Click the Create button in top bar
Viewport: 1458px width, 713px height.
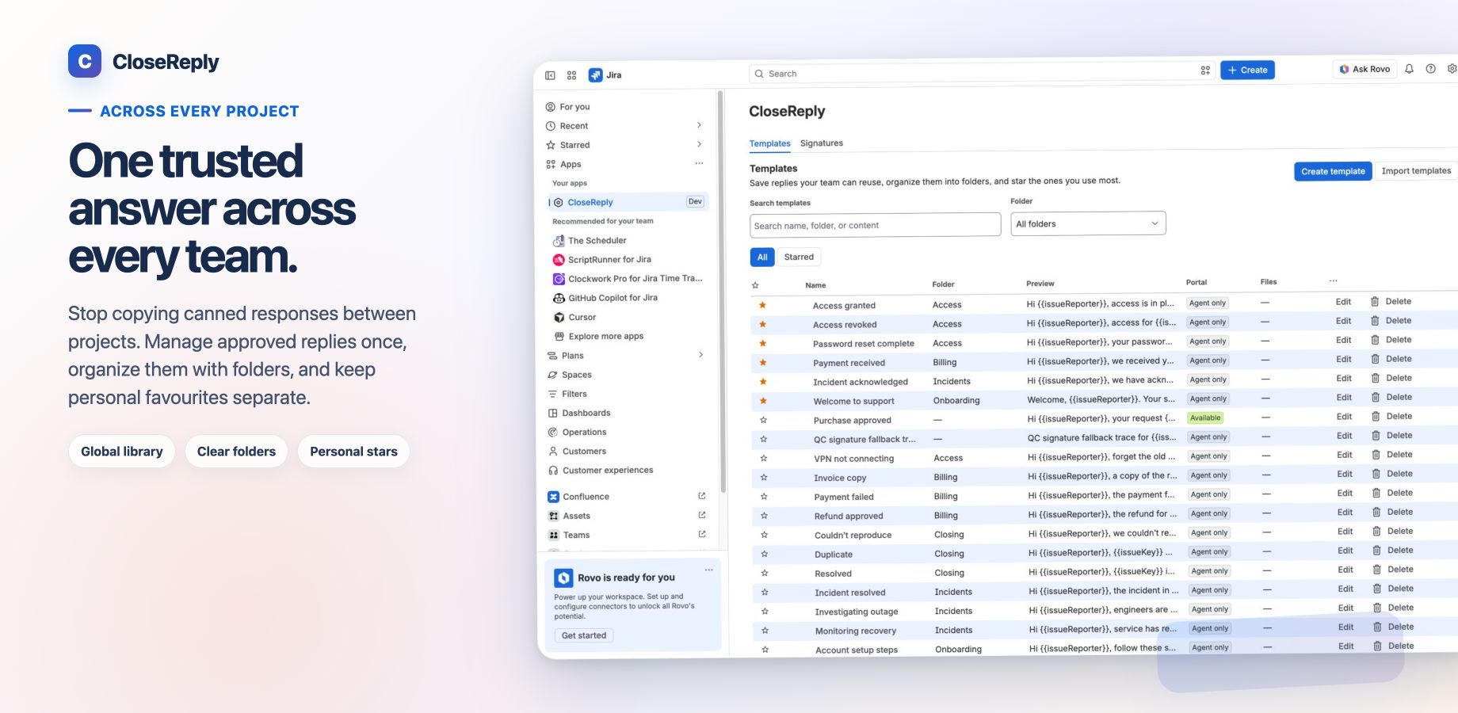[x=1247, y=70]
